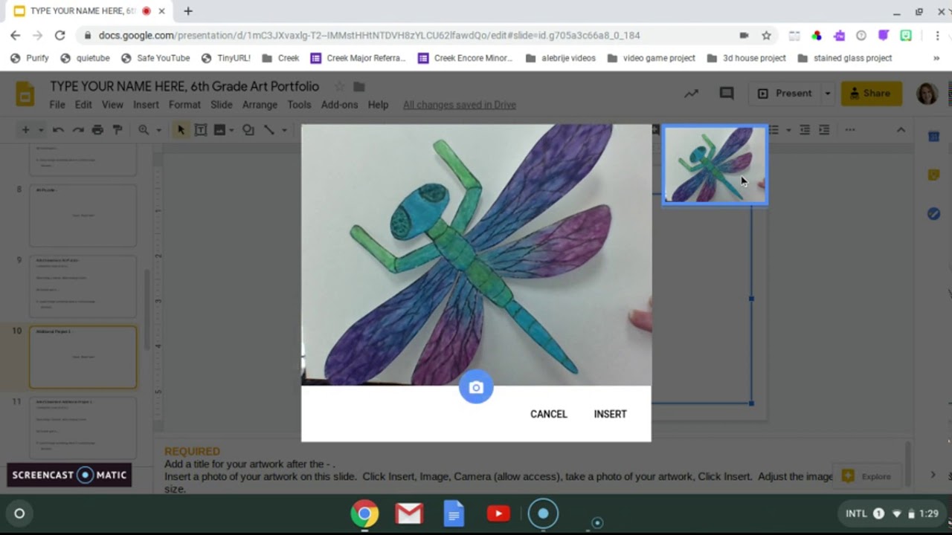Choose the Shape tool
Viewport: 952px width, 535px height.
[x=248, y=130]
